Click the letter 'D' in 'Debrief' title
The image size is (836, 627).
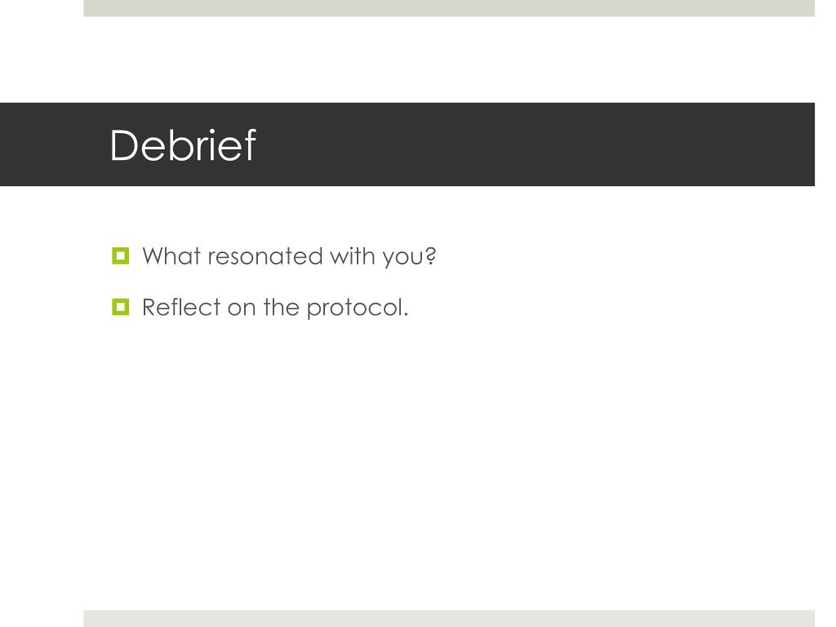tap(123, 145)
